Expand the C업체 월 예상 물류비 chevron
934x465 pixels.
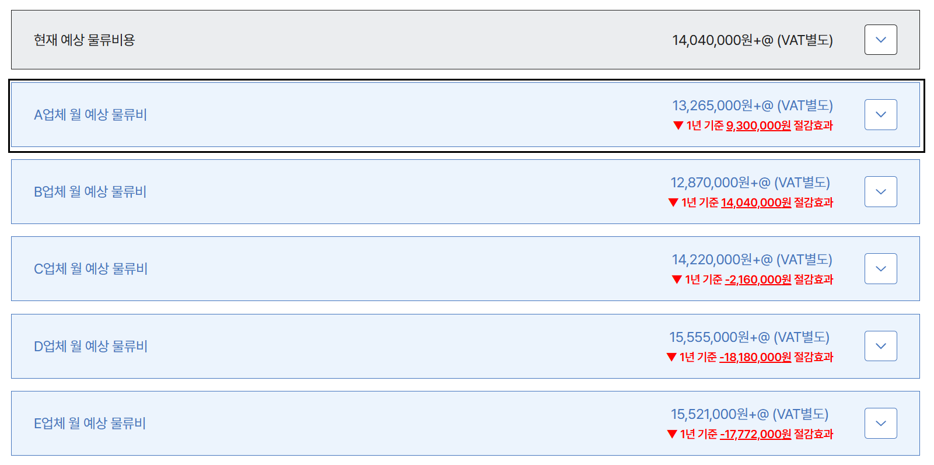(880, 268)
